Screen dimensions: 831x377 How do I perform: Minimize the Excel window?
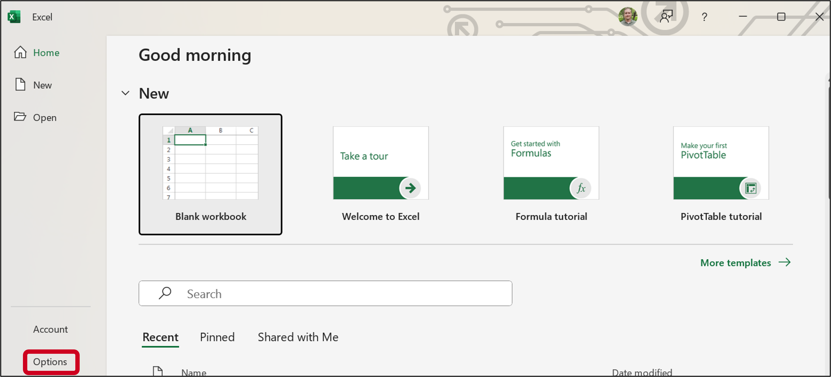(743, 16)
